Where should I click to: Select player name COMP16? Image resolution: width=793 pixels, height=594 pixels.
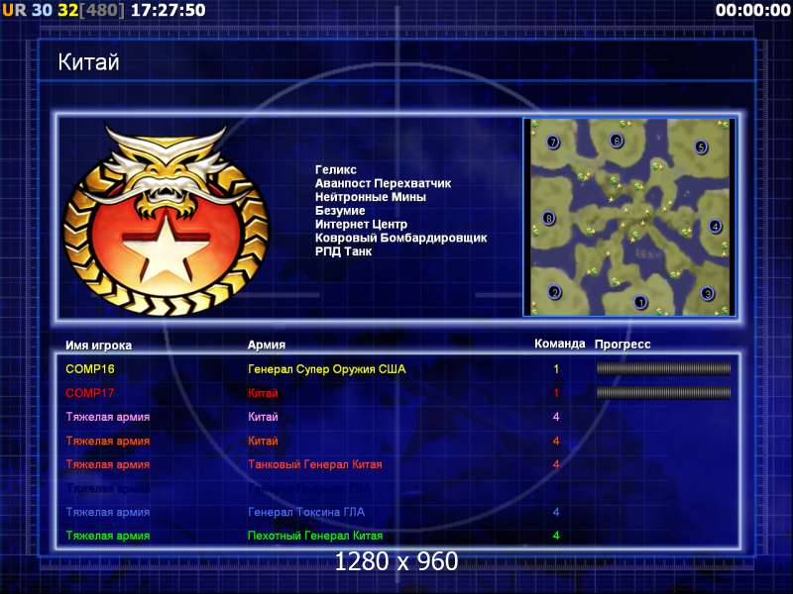point(90,368)
